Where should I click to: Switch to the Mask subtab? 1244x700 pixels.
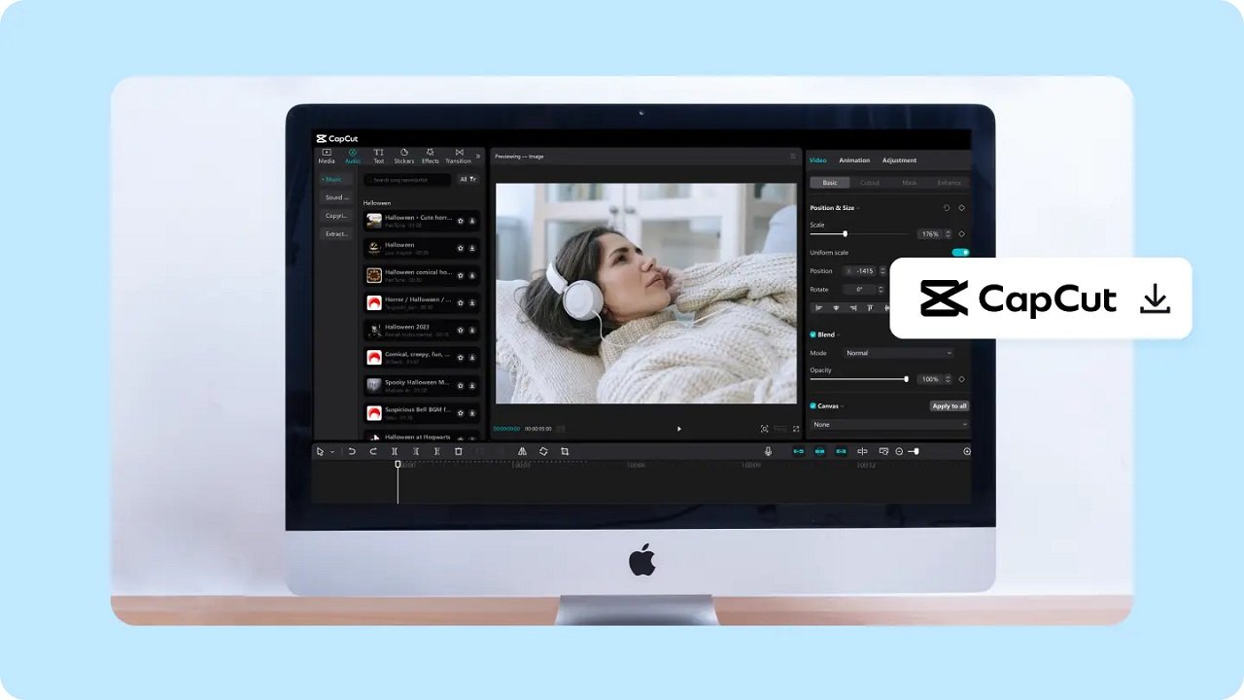[x=911, y=182]
